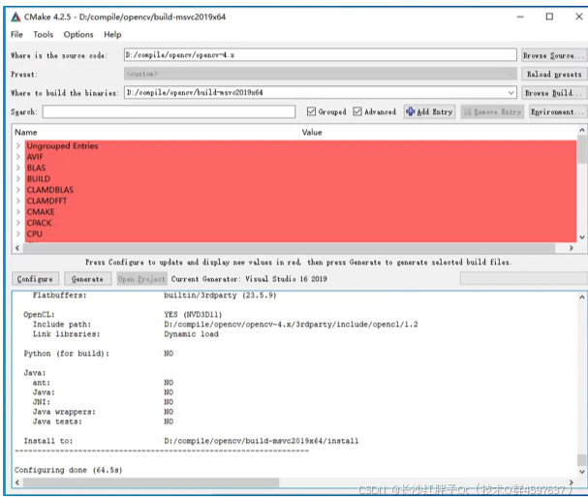Expand the CMAKE group
The height and width of the screenshot is (501, 588).
tap(17, 212)
